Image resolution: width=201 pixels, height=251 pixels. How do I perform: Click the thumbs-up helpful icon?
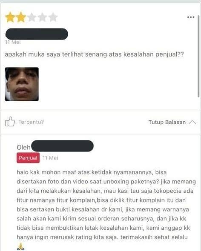10,122
